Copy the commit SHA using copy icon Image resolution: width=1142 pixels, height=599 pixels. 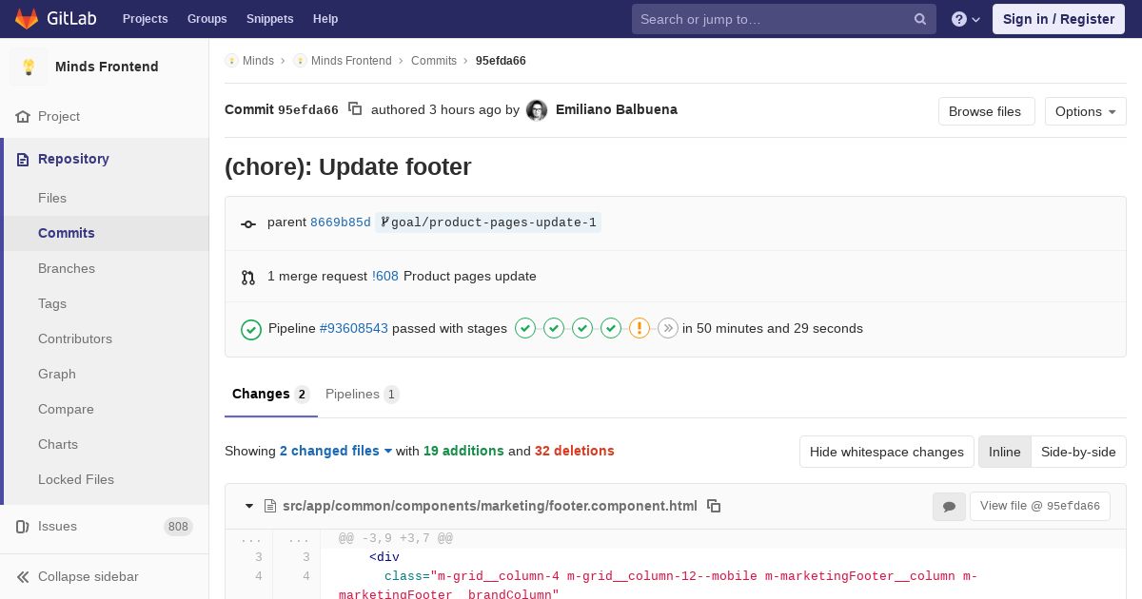[x=355, y=109]
